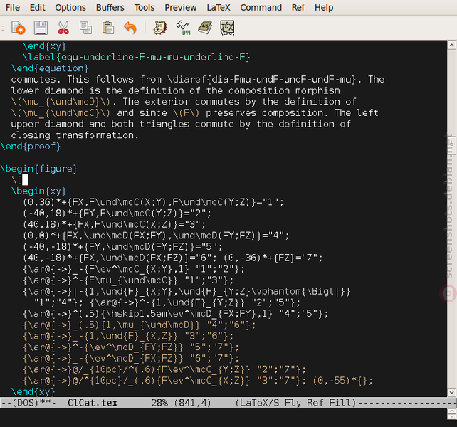This screenshot has height=427, width=457.
Task: Open the Ref menu
Action: coord(298,7)
